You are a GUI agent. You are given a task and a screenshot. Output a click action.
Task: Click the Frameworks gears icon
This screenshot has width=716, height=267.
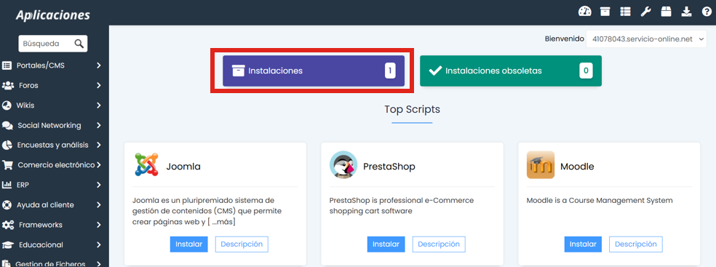8,225
